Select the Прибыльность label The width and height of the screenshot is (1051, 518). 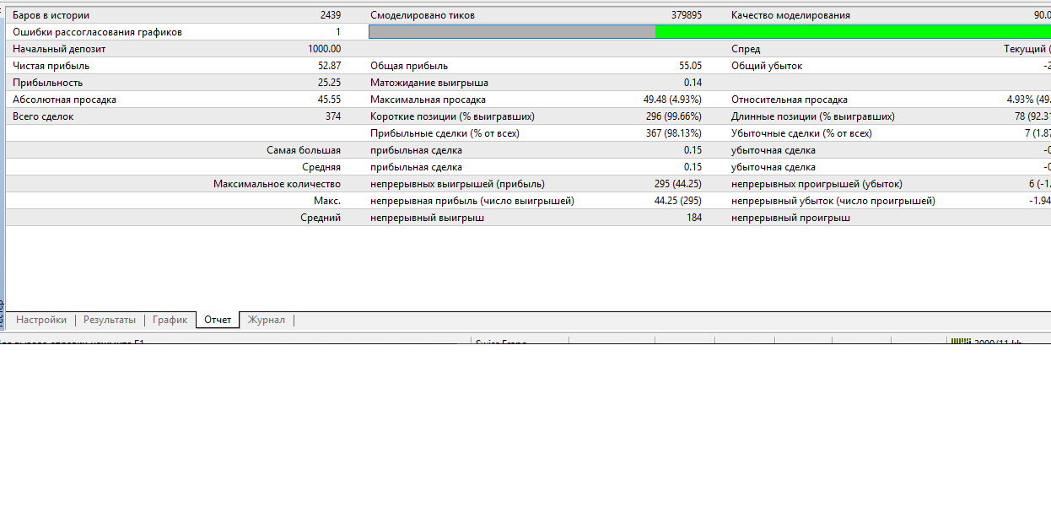pyautogui.click(x=47, y=83)
